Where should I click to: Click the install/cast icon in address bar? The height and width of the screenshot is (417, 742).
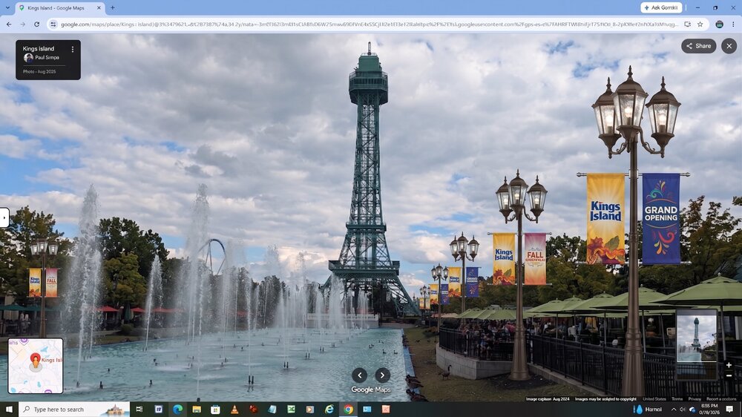pyautogui.click(x=688, y=24)
